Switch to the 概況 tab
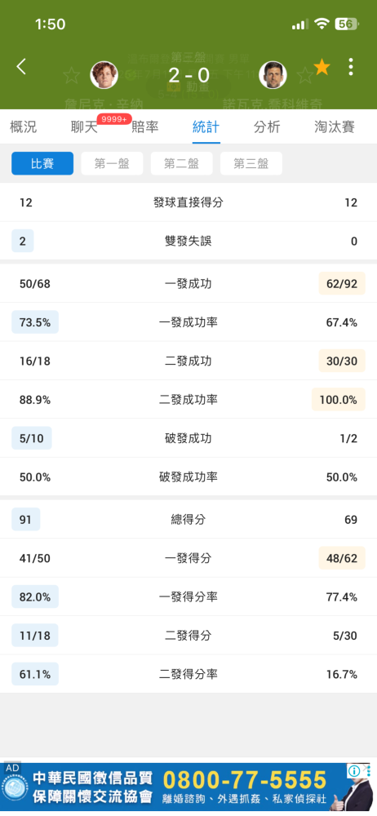 tap(24, 126)
